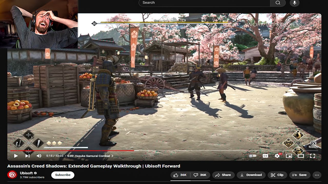The image size is (328, 184).
Task: Switch to miniplayer mode
Action: pyautogui.click(x=289, y=156)
